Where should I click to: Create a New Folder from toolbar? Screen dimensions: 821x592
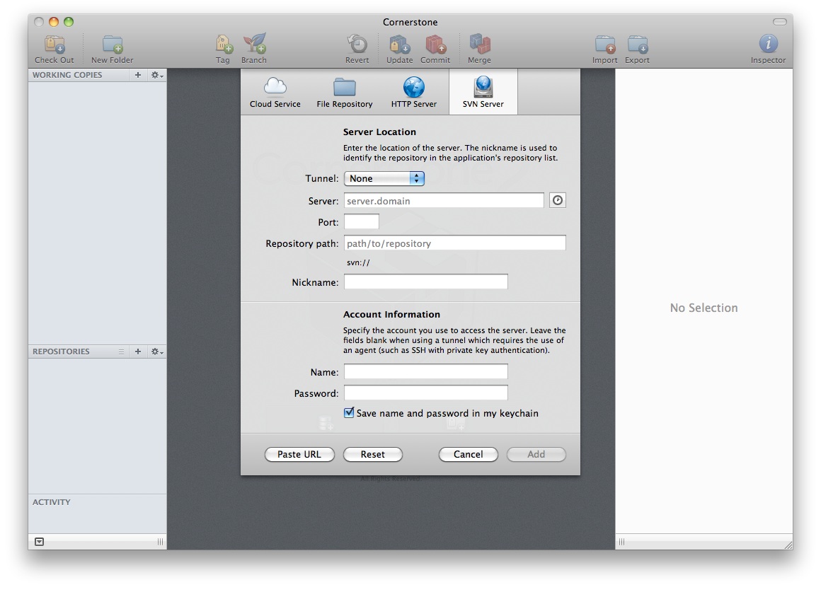coord(112,50)
